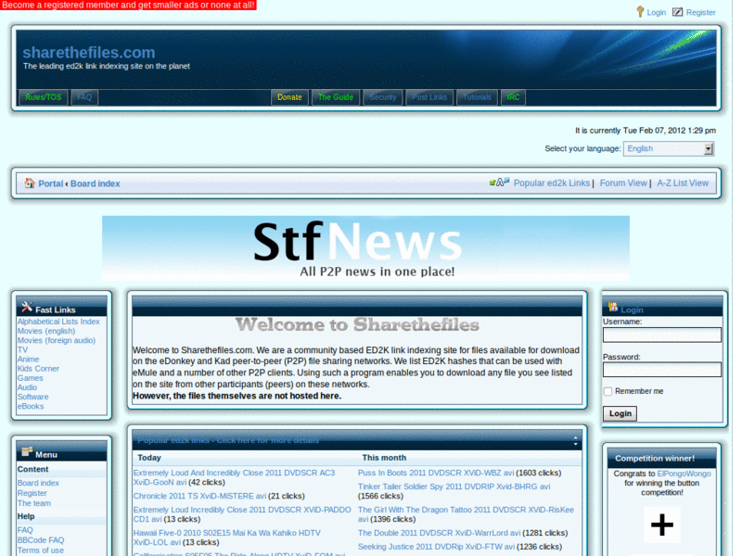
Task: Open Movies (english) fast link
Action: 46,331
